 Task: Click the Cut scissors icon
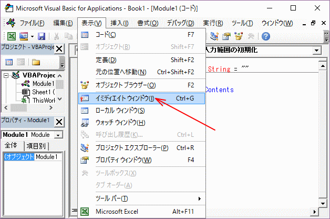(56, 36)
